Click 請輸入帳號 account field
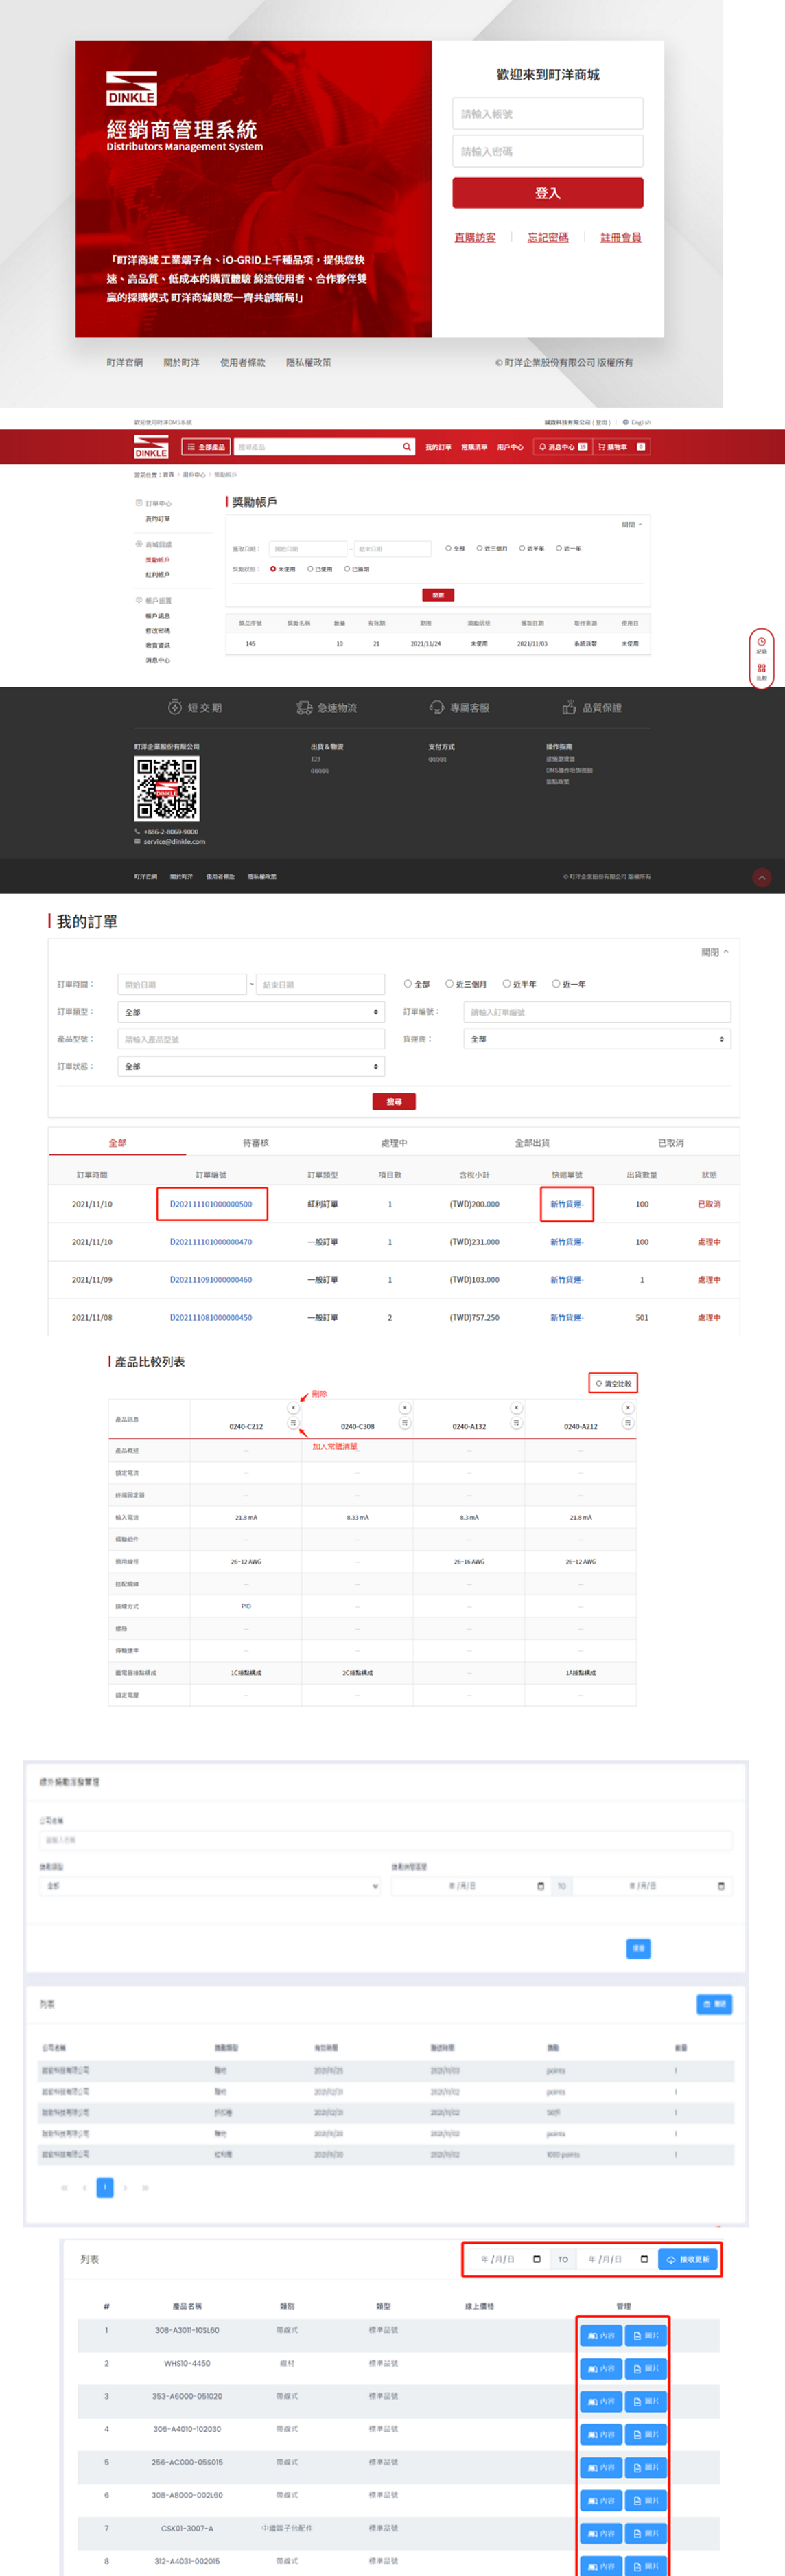 point(548,113)
